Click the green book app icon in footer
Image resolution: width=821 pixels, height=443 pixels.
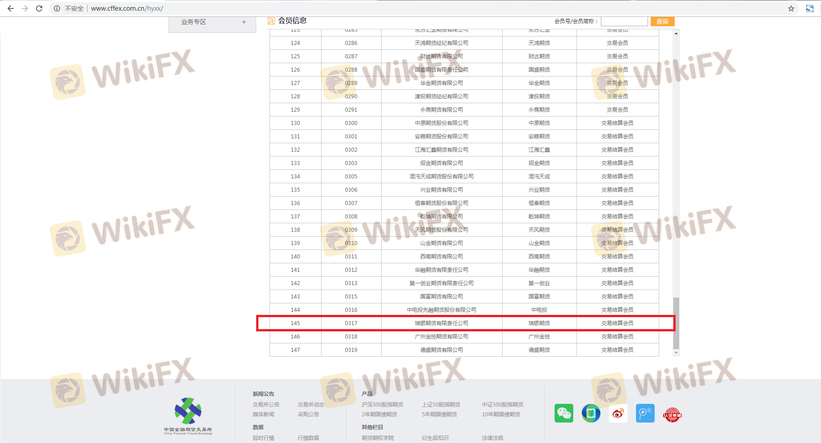[591, 414]
